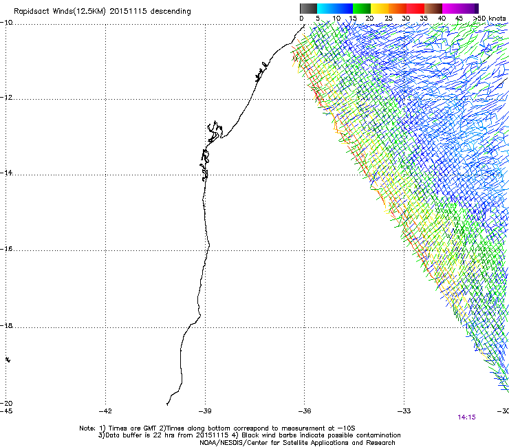Click the "-42" longitude axis label
The image size is (509, 447).
tap(105, 411)
